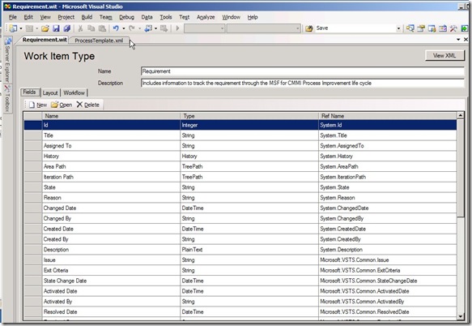Sort by the Name column header
The image size is (472, 326).
click(111, 116)
